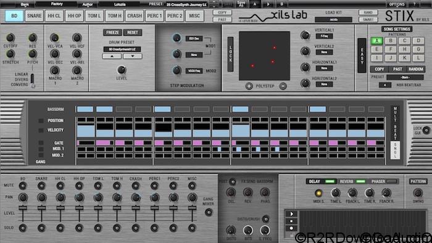432x243 pixels.
Task: Switch to the SNARE pad tab
Action: [34, 15]
